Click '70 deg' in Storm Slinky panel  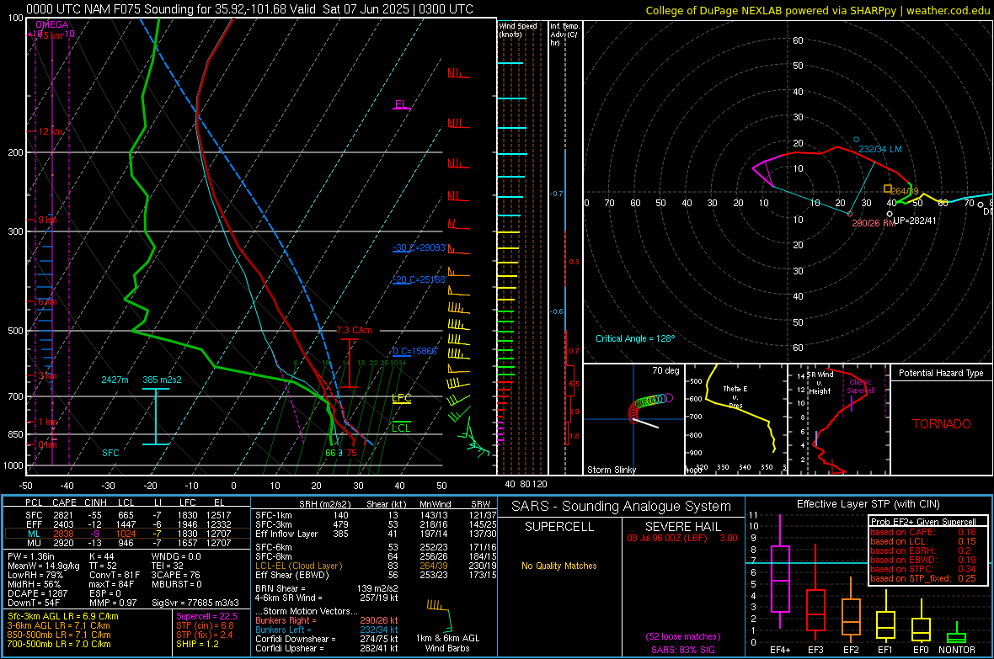point(665,370)
